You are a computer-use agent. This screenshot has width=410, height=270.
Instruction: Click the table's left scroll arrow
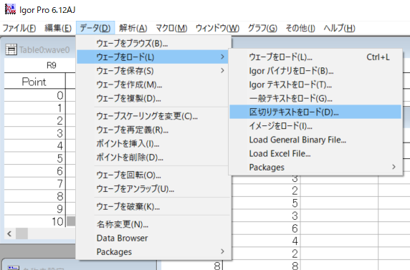(9, 233)
